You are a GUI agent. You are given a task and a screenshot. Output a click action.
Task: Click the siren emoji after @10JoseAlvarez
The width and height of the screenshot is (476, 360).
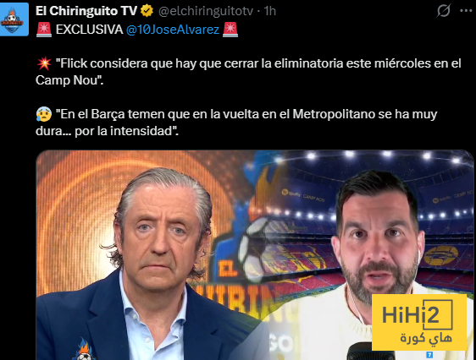(x=230, y=30)
